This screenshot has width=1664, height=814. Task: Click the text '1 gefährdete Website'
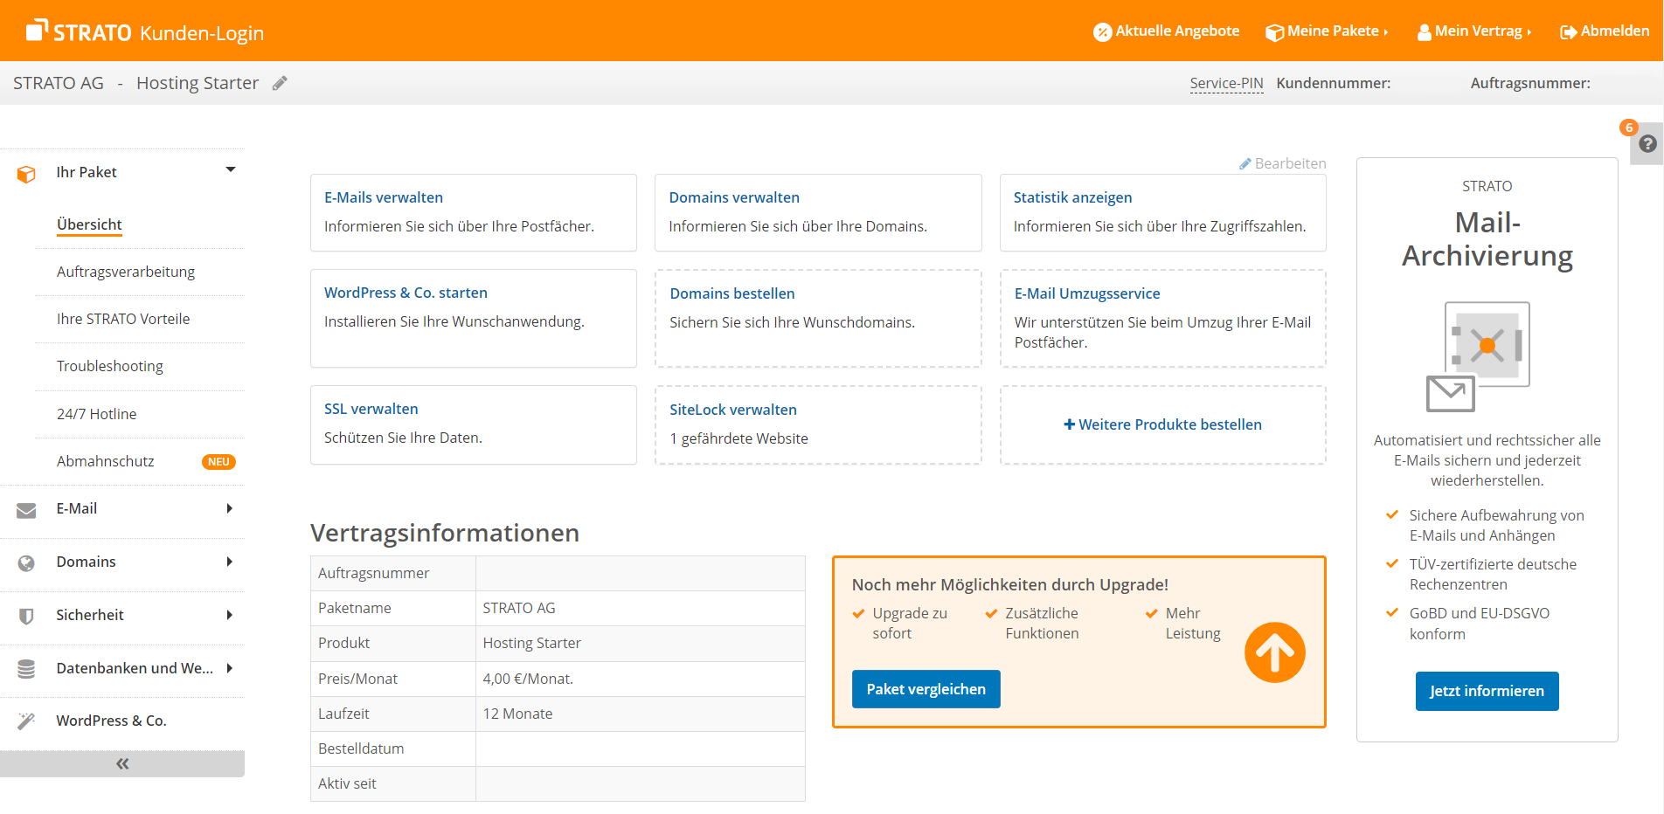739,438
